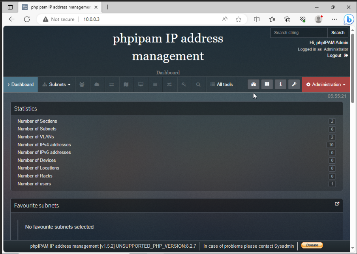Click the Number of VLANs row
Screen dimensions: 357x254
pyautogui.click(x=177, y=137)
